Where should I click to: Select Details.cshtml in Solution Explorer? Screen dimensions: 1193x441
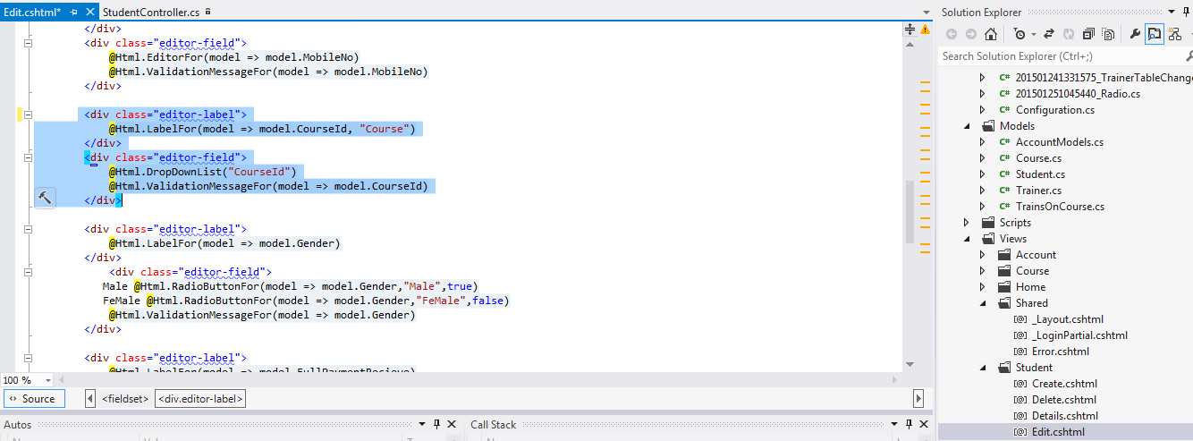pyautogui.click(x=1064, y=416)
